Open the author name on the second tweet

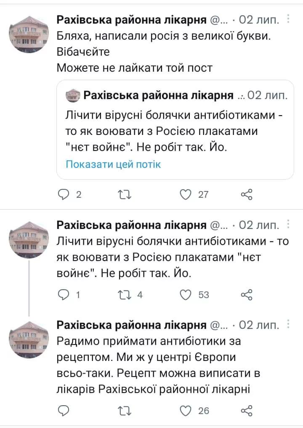(x=131, y=225)
